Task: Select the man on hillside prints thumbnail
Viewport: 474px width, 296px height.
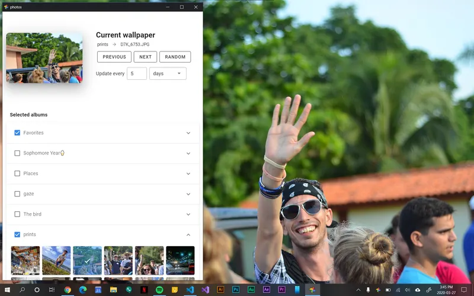Action: [x=56, y=260]
